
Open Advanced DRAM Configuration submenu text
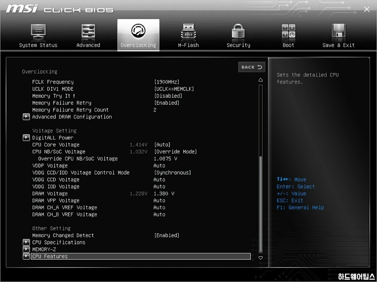tap(72, 117)
